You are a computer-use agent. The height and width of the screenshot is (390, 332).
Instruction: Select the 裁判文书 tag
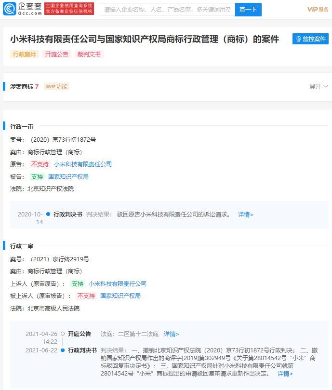pyautogui.click(x=89, y=54)
